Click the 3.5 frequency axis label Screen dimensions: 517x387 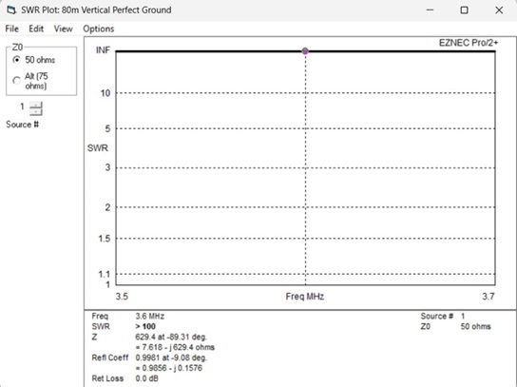(122, 297)
